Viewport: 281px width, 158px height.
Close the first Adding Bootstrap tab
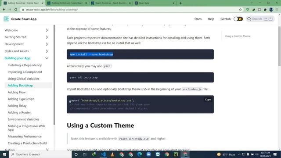coord(43,3)
